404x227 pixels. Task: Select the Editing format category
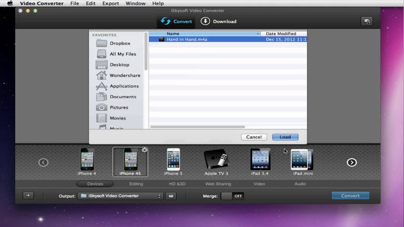(136, 184)
